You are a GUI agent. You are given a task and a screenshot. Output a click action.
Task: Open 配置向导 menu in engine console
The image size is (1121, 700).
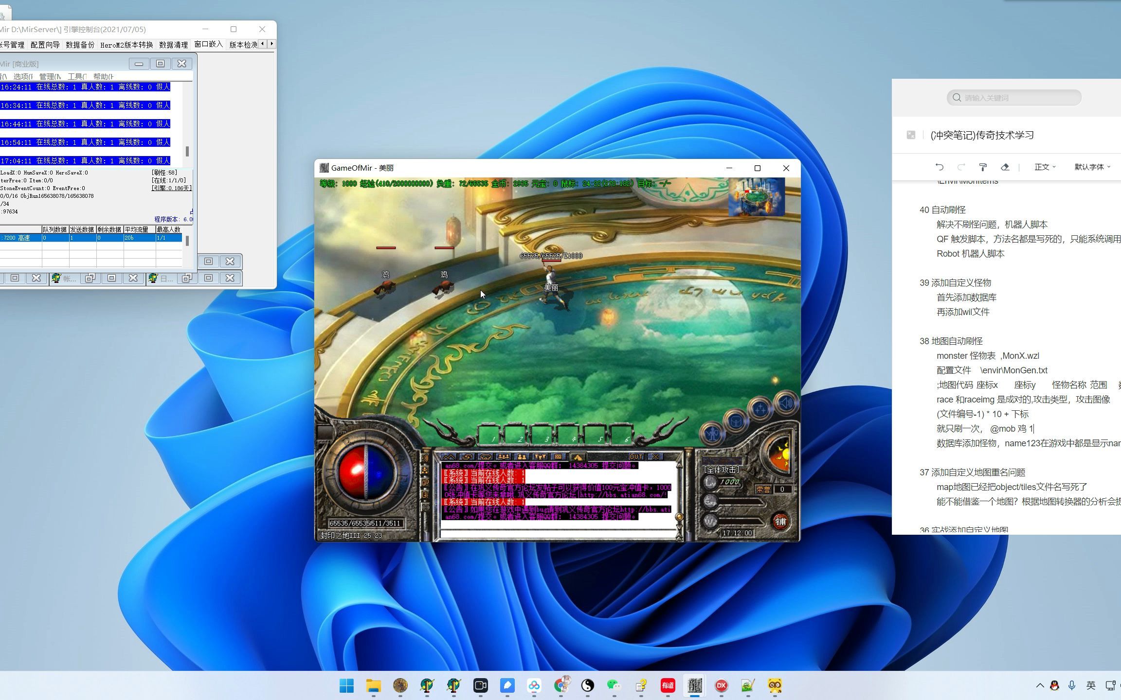pos(45,45)
